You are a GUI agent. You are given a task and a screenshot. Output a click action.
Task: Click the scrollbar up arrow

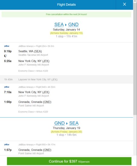[135, 1]
